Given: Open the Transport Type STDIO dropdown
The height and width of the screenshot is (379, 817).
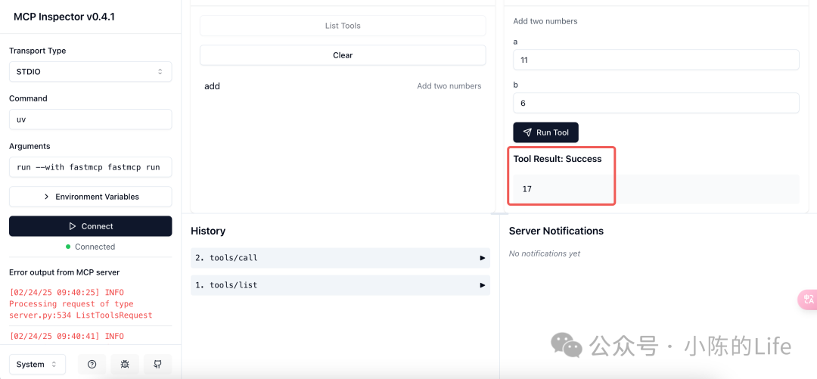Looking at the screenshot, I should [90, 72].
